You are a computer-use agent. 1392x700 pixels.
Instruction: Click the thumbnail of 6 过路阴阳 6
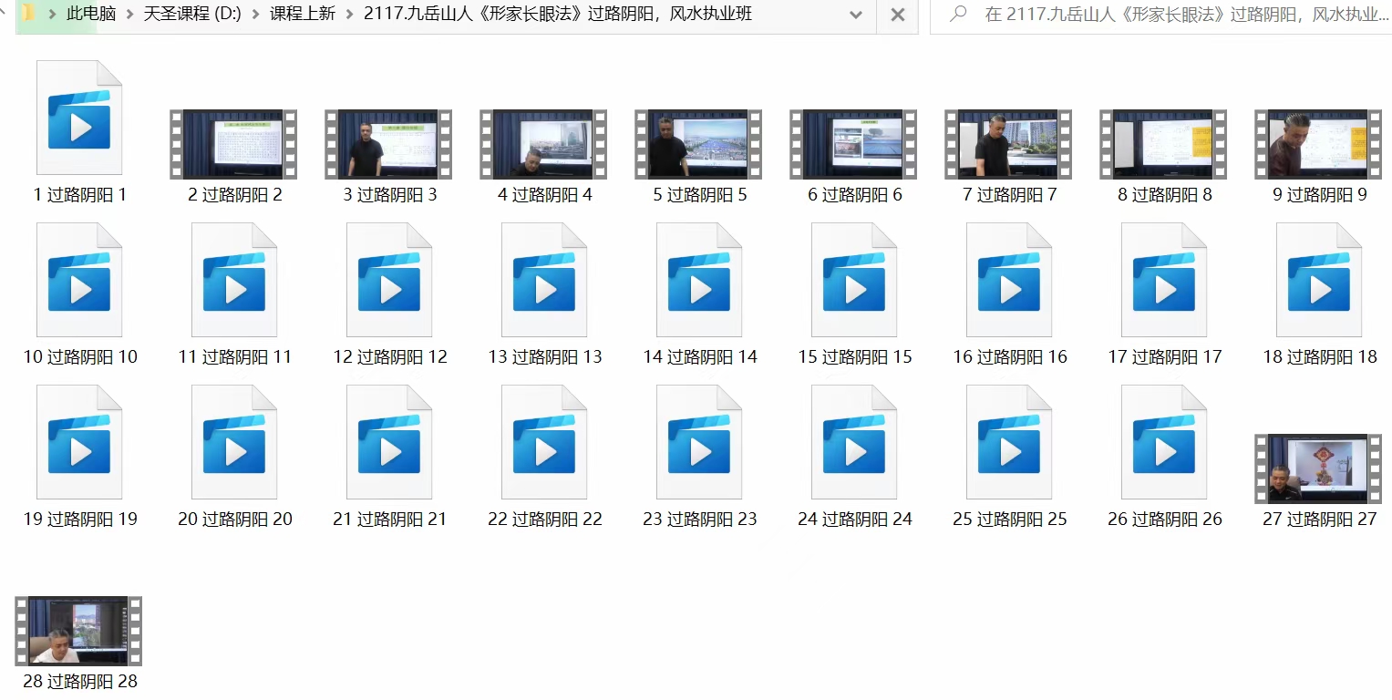click(853, 144)
